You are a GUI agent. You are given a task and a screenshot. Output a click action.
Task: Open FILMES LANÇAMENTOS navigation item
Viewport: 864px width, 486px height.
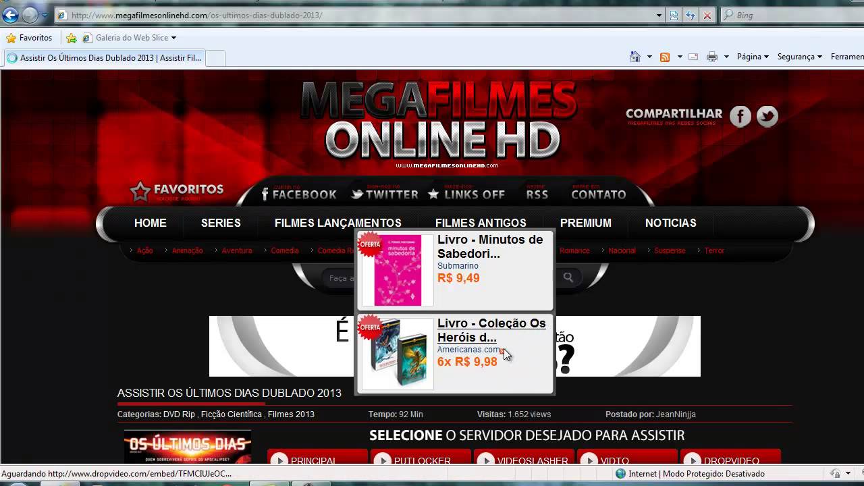click(337, 223)
